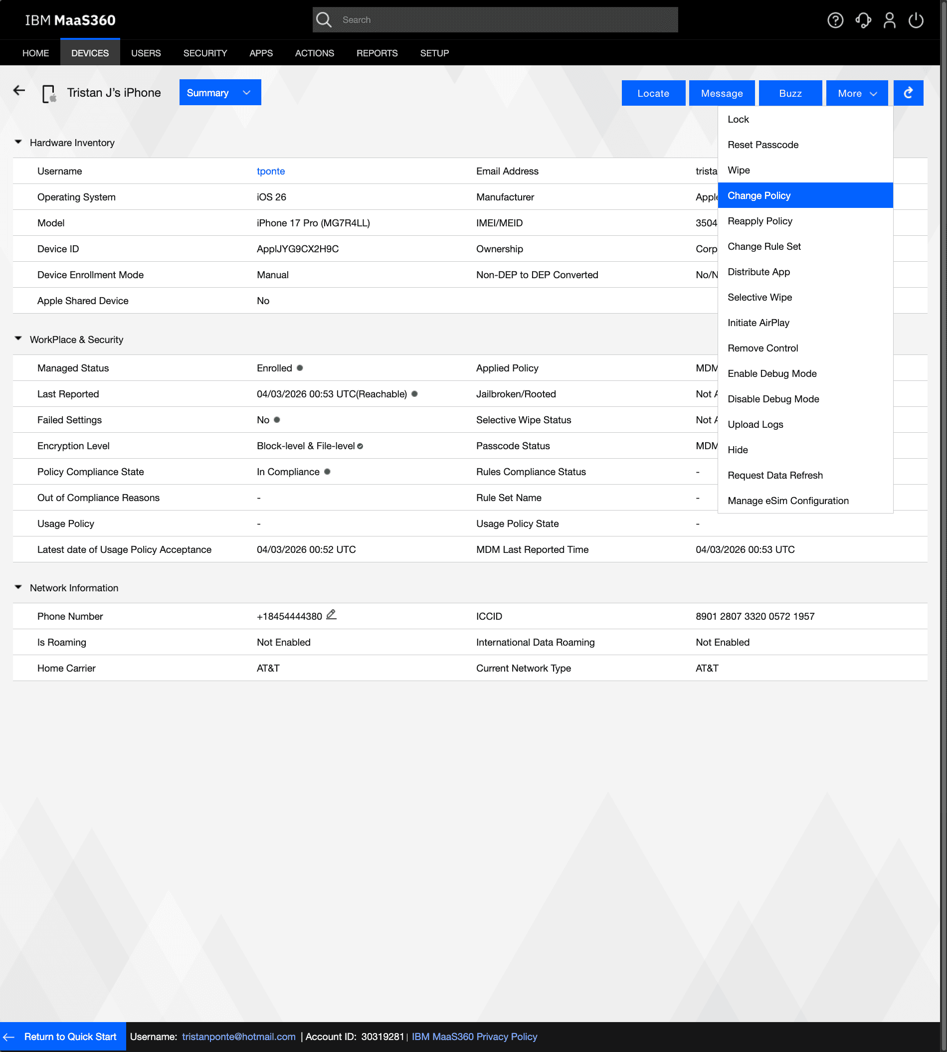This screenshot has width=947, height=1052.
Task: Click the IBM MaaS360 logo
Action: coord(70,20)
